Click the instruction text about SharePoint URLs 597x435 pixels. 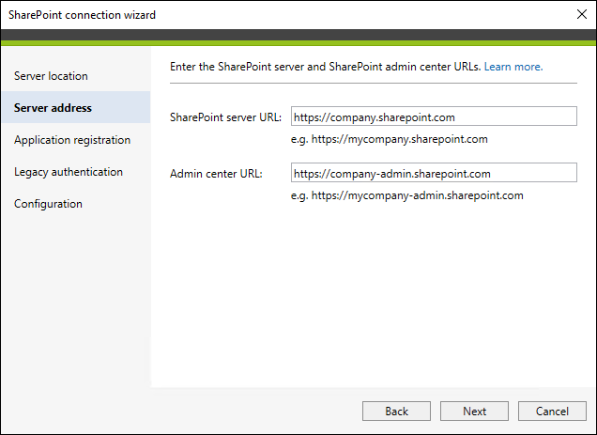(325, 67)
